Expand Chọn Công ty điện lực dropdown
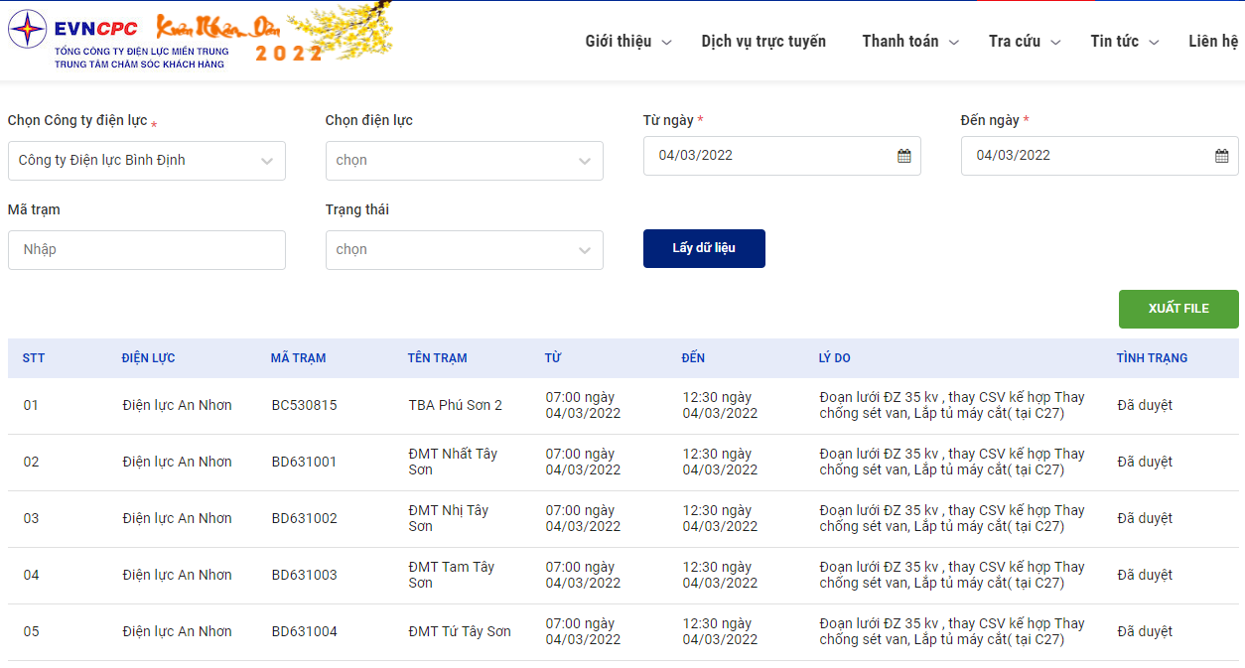Viewport: 1245px width, 668px height. coord(147,161)
